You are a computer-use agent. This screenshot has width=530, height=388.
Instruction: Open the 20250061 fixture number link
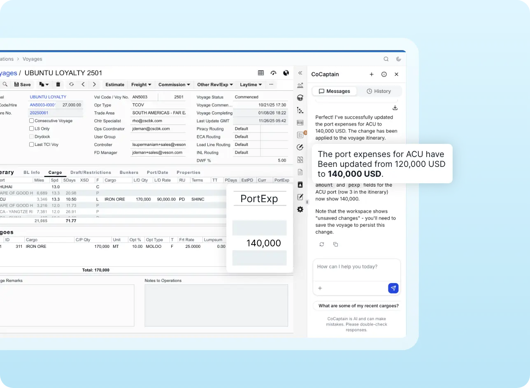pos(39,113)
